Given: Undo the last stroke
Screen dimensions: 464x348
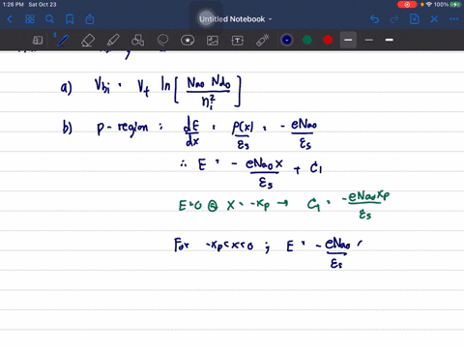Looking at the screenshot, I should (374, 19).
